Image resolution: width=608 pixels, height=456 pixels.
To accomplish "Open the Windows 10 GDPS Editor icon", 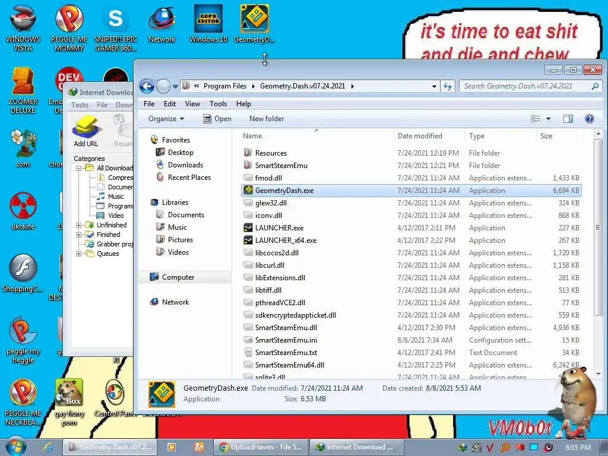I will [x=208, y=23].
